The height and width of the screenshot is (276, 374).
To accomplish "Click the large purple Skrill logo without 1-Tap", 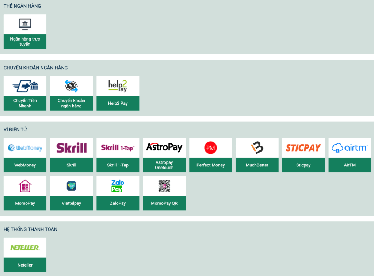I will [71, 148].
